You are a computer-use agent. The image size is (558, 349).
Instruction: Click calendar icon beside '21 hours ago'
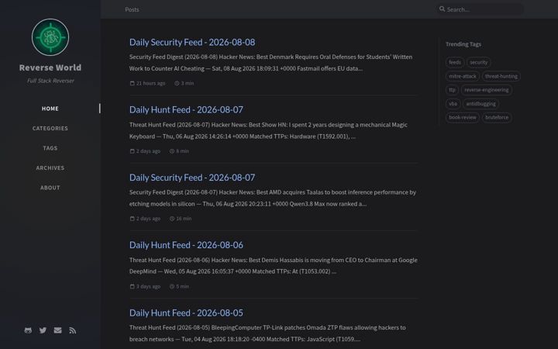click(x=132, y=83)
